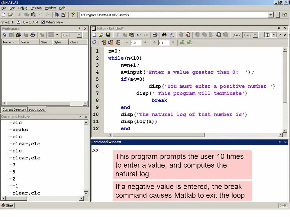Click the tile editor layout grid icon

(x=267, y=35)
